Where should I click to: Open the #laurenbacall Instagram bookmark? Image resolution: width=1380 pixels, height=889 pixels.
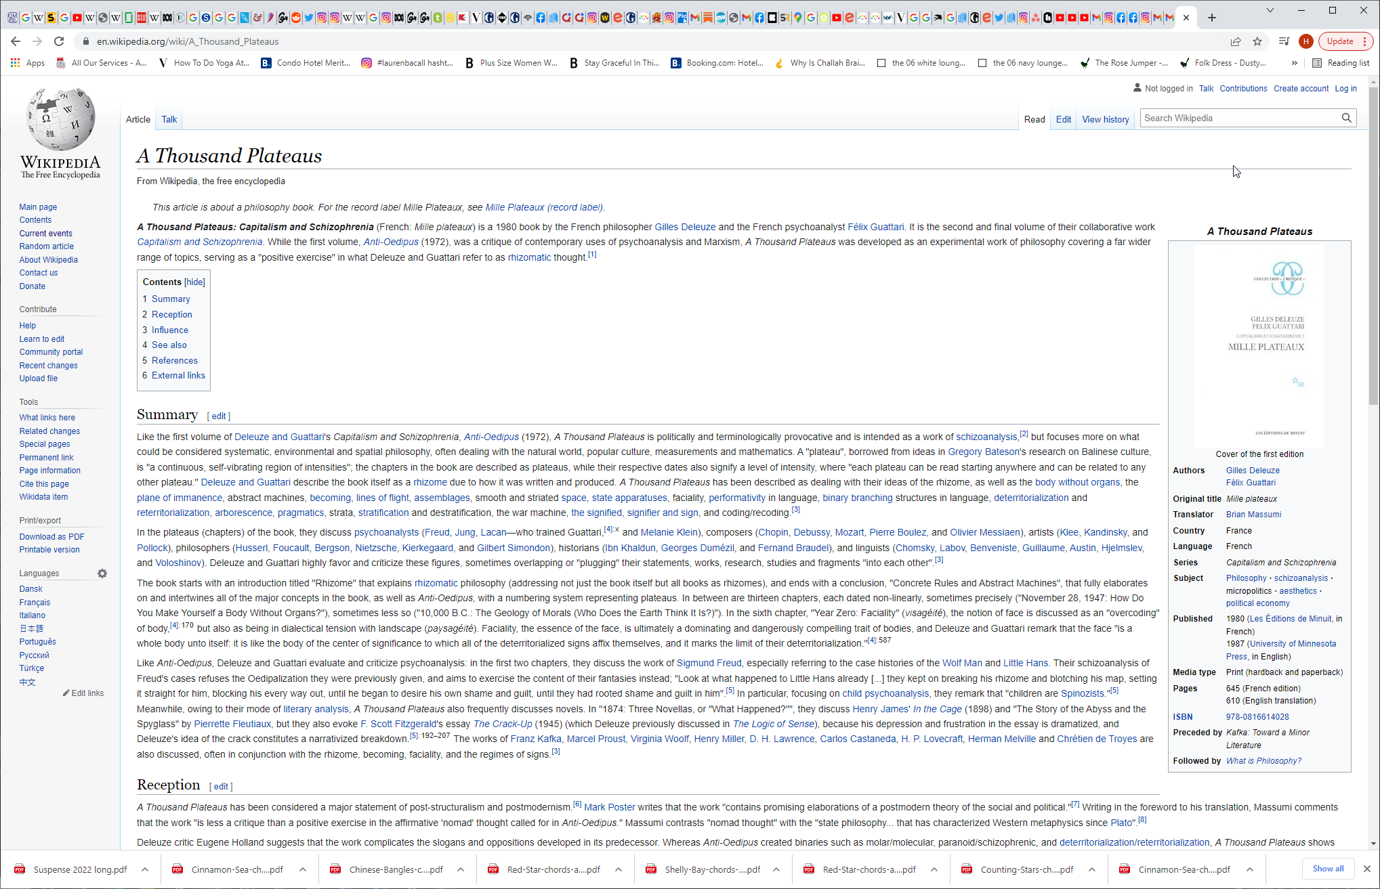point(407,63)
